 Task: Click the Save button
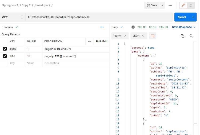(152, 5)
